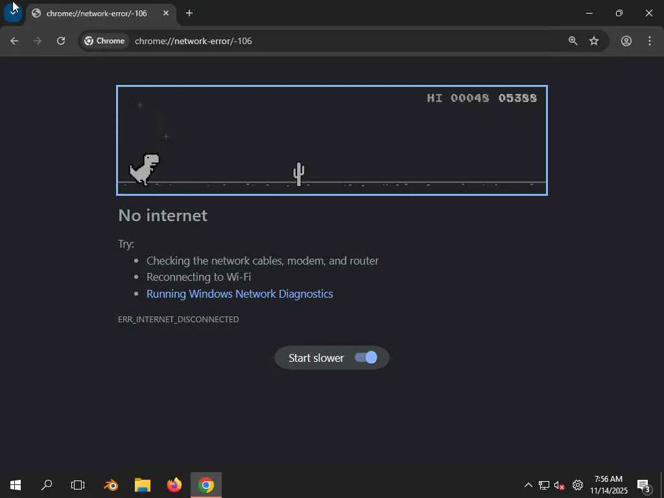The width and height of the screenshot is (664, 498).
Task: Toggle the Start slower switch
Action: click(366, 357)
